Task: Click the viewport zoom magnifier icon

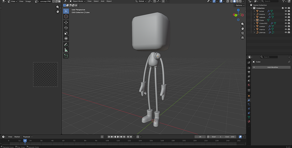Action: pyautogui.click(x=243, y=24)
